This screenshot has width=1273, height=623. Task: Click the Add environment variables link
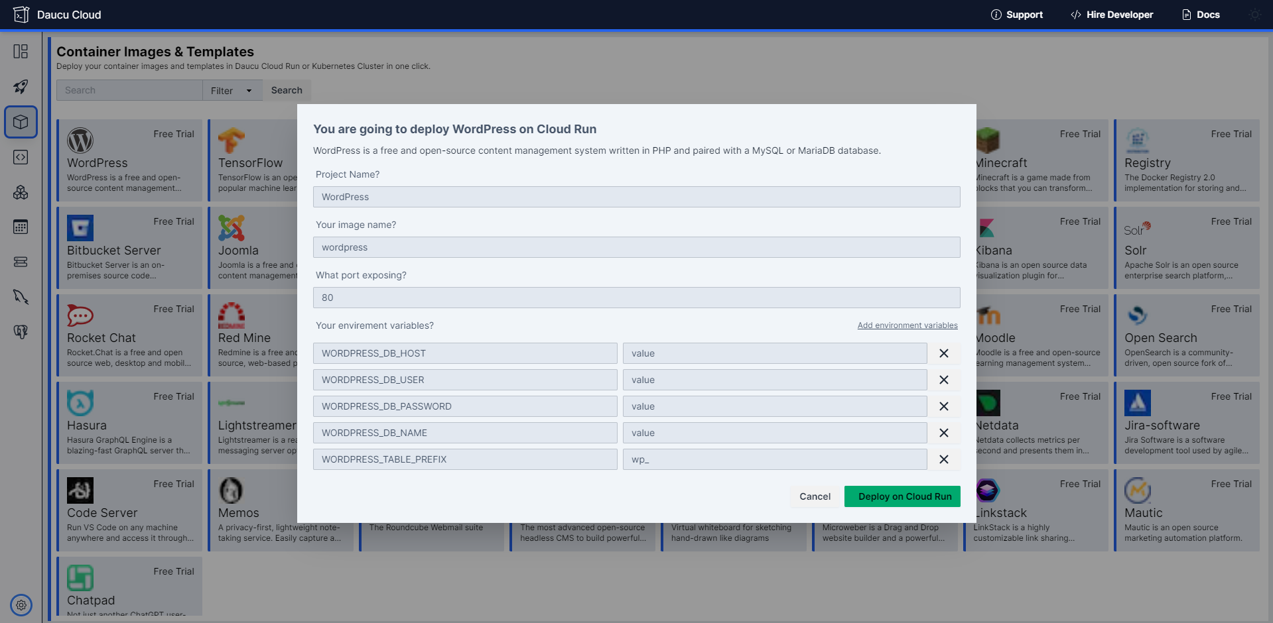pos(907,325)
